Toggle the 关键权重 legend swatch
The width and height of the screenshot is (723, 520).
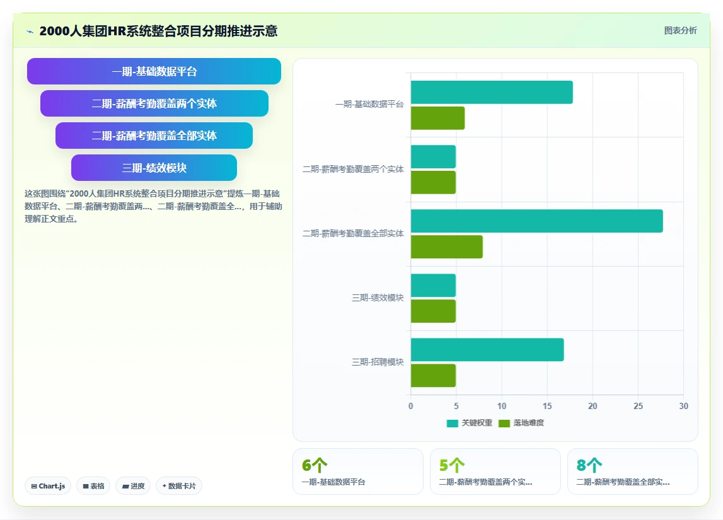[453, 423]
